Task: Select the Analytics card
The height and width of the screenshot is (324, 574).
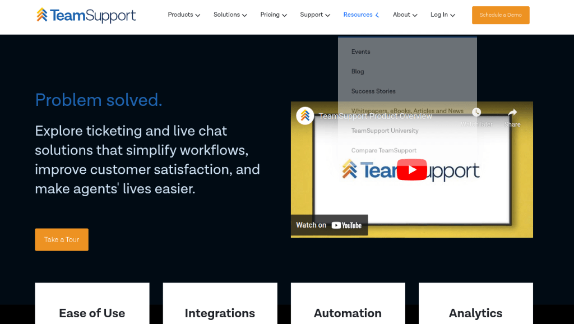Action: [475, 303]
